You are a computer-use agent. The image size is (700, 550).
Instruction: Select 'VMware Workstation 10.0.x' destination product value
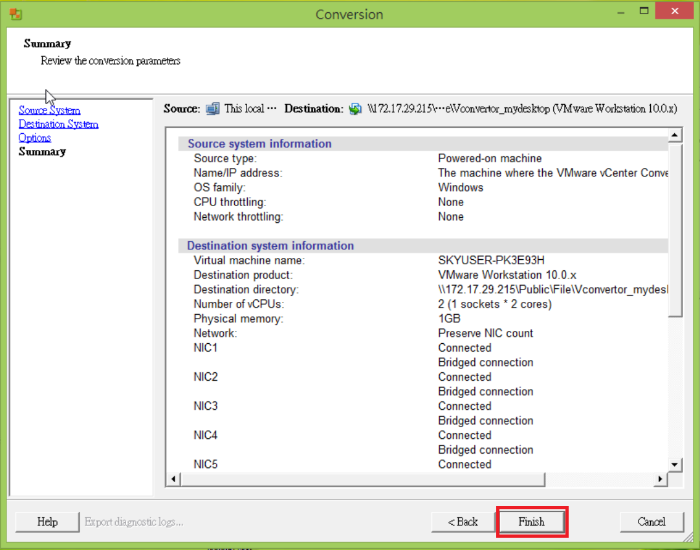[x=507, y=275]
